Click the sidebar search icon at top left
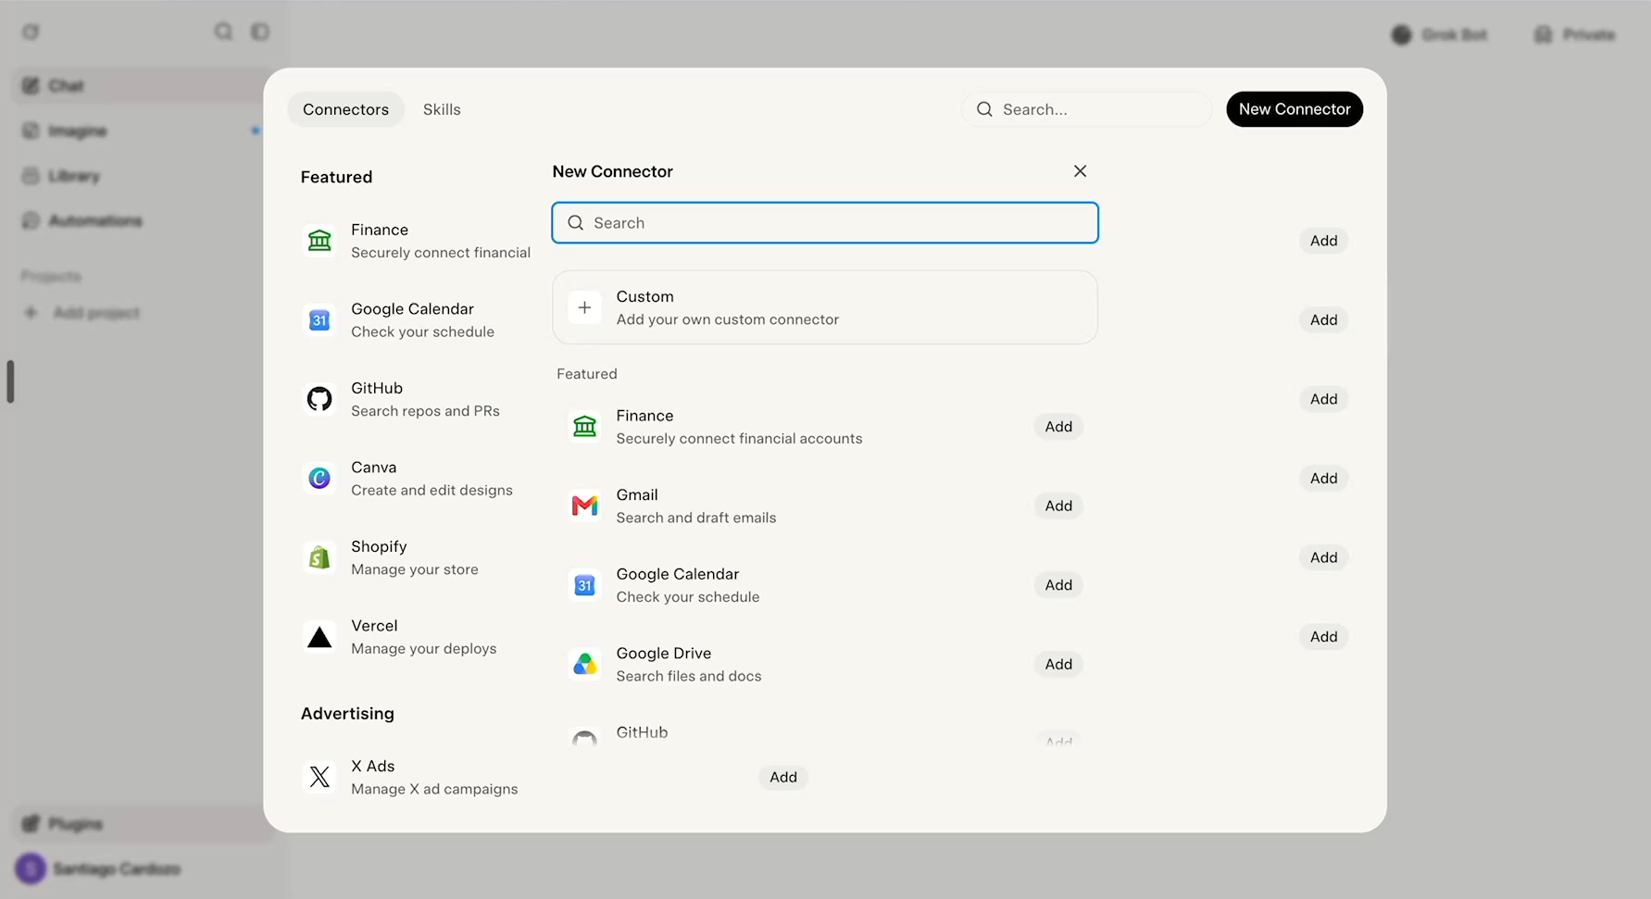This screenshot has height=899, width=1651. click(x=223, y=31)
